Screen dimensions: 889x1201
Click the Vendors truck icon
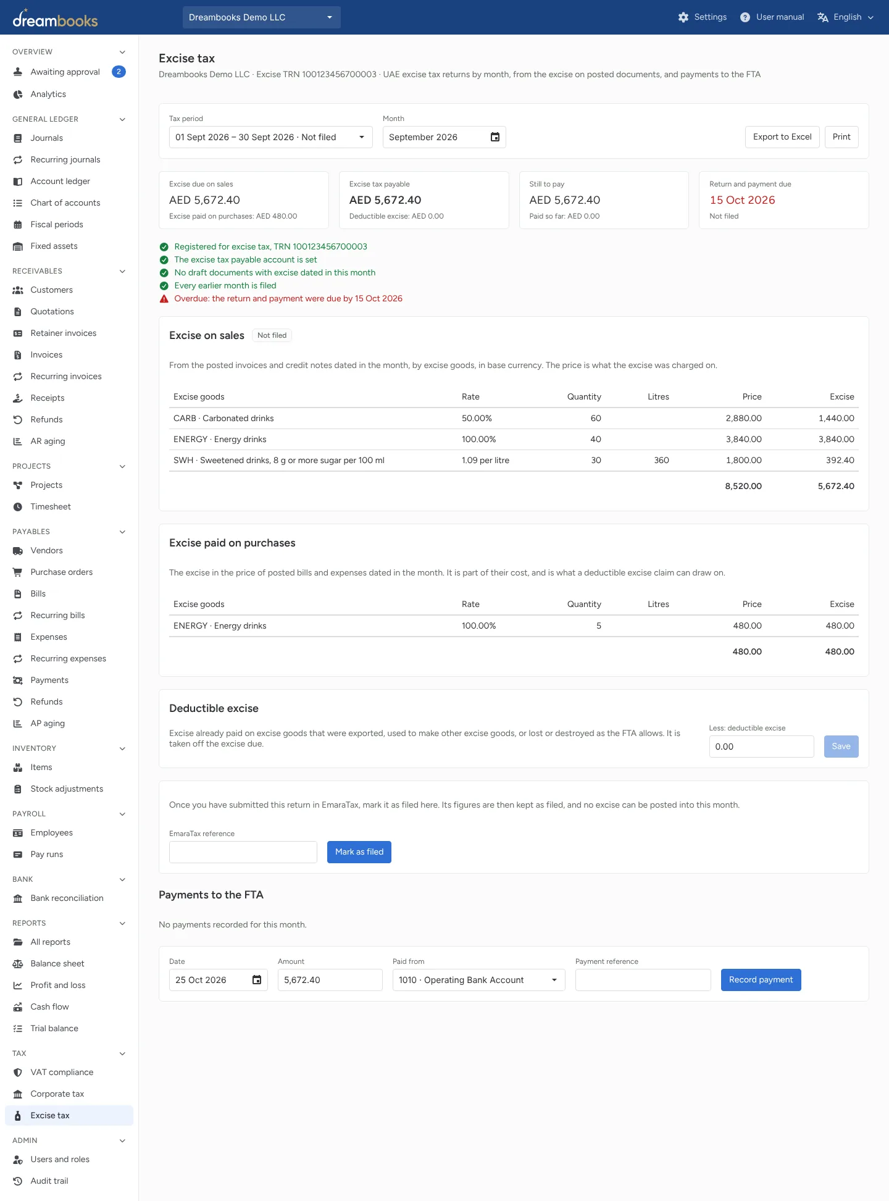coord(18,551)
